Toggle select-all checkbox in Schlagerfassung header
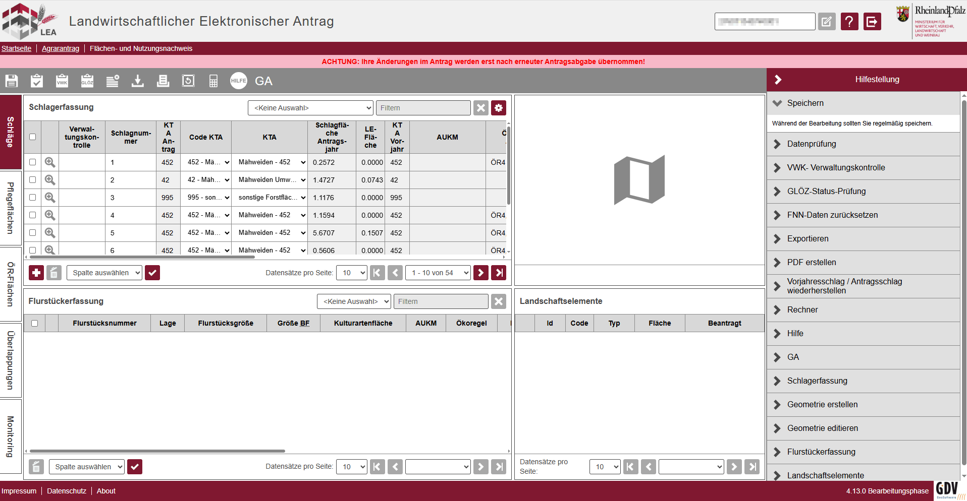 click(x=33, y=137)
